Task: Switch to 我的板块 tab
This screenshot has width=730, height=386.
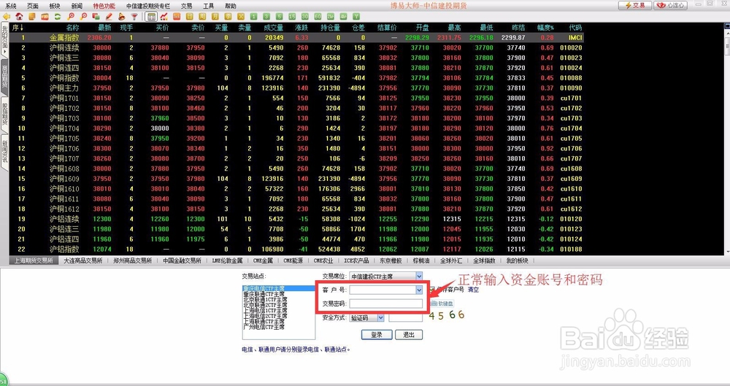Action: pyautogui.click(x=517, y=260)
